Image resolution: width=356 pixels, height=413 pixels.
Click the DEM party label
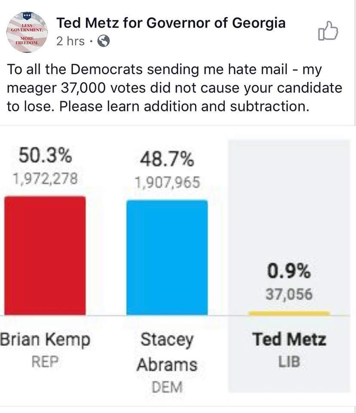click(x=167, y=387)
